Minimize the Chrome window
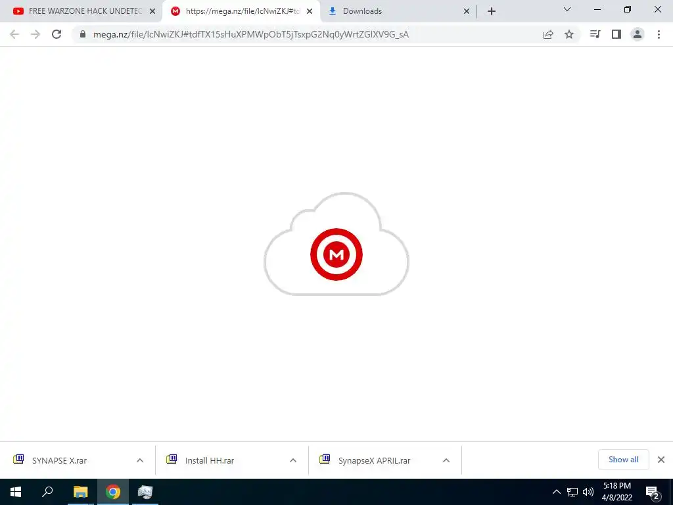673x505 pixels. [x=597, y=9]
